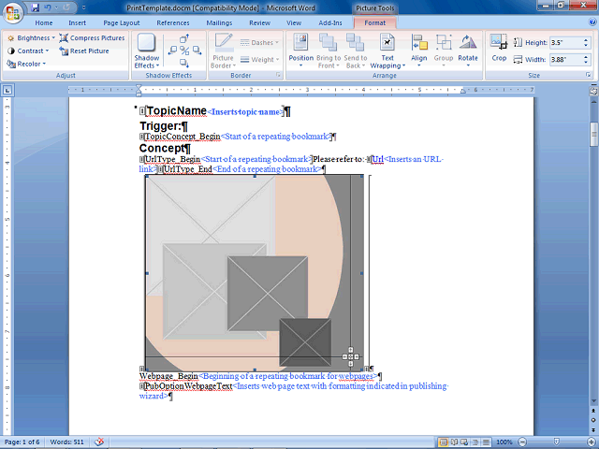
Task: Click Compress Pictures
Action: click(92, 37)
